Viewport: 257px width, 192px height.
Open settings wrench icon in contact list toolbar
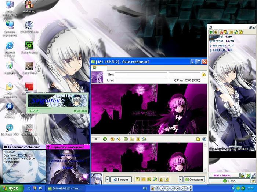[x=236, y=32]
